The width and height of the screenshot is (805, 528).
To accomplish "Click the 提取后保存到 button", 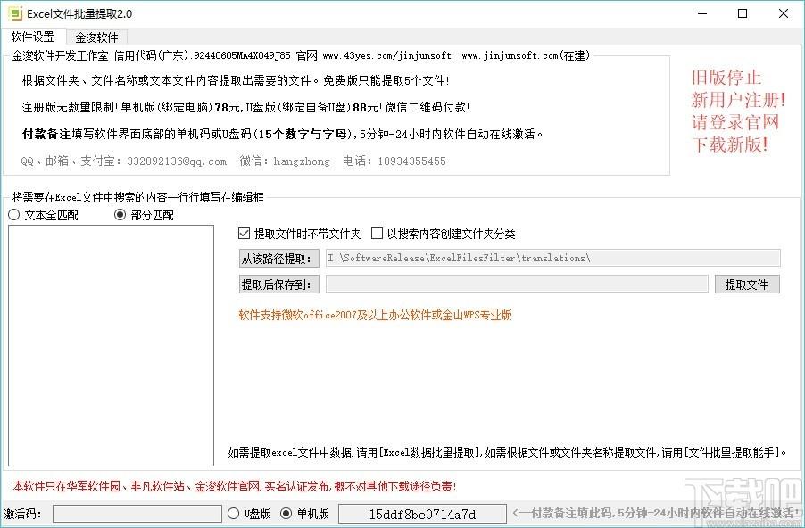I will tap(278, 285).
